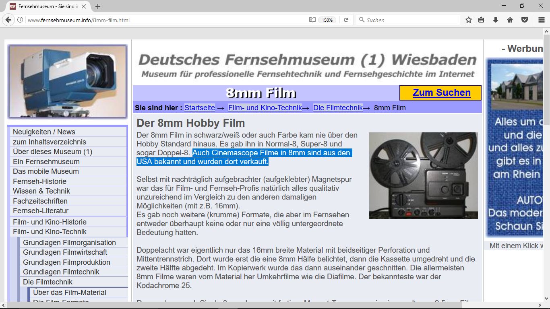Reload the page with the refresh icon

coord(346,20)
